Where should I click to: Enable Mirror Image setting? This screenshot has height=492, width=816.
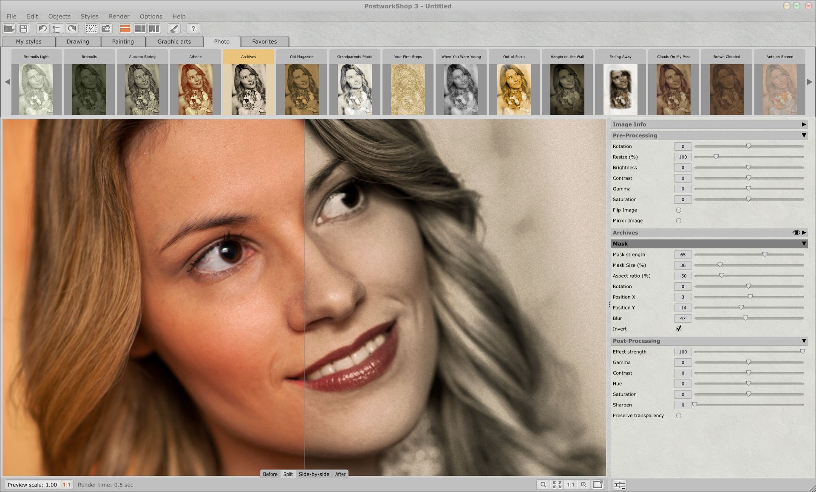click(x=679, y=220)
